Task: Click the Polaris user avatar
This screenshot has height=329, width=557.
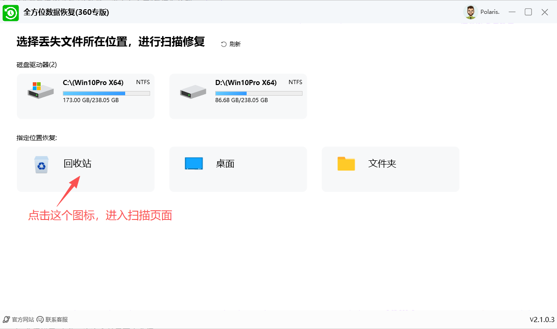Action: (471, 12)
